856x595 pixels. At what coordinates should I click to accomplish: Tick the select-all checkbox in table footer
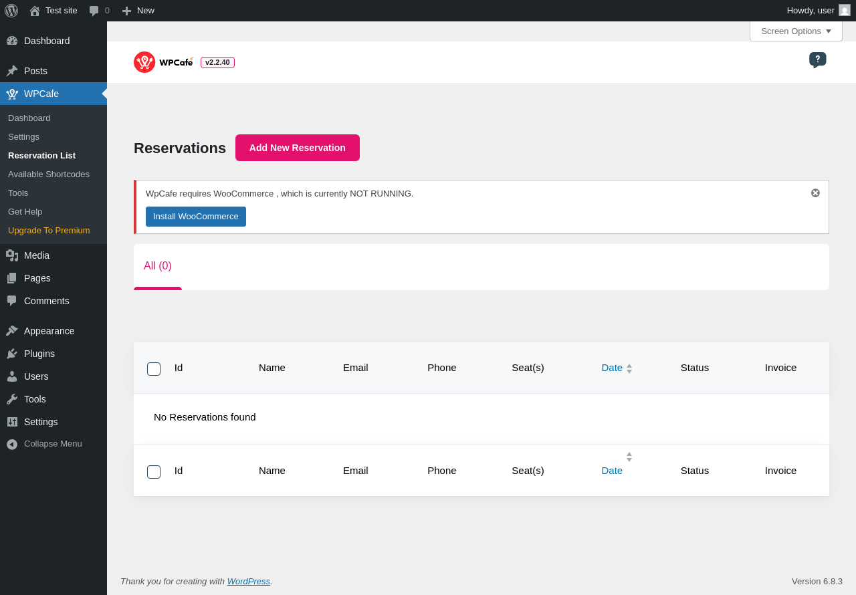coord(154,472)
